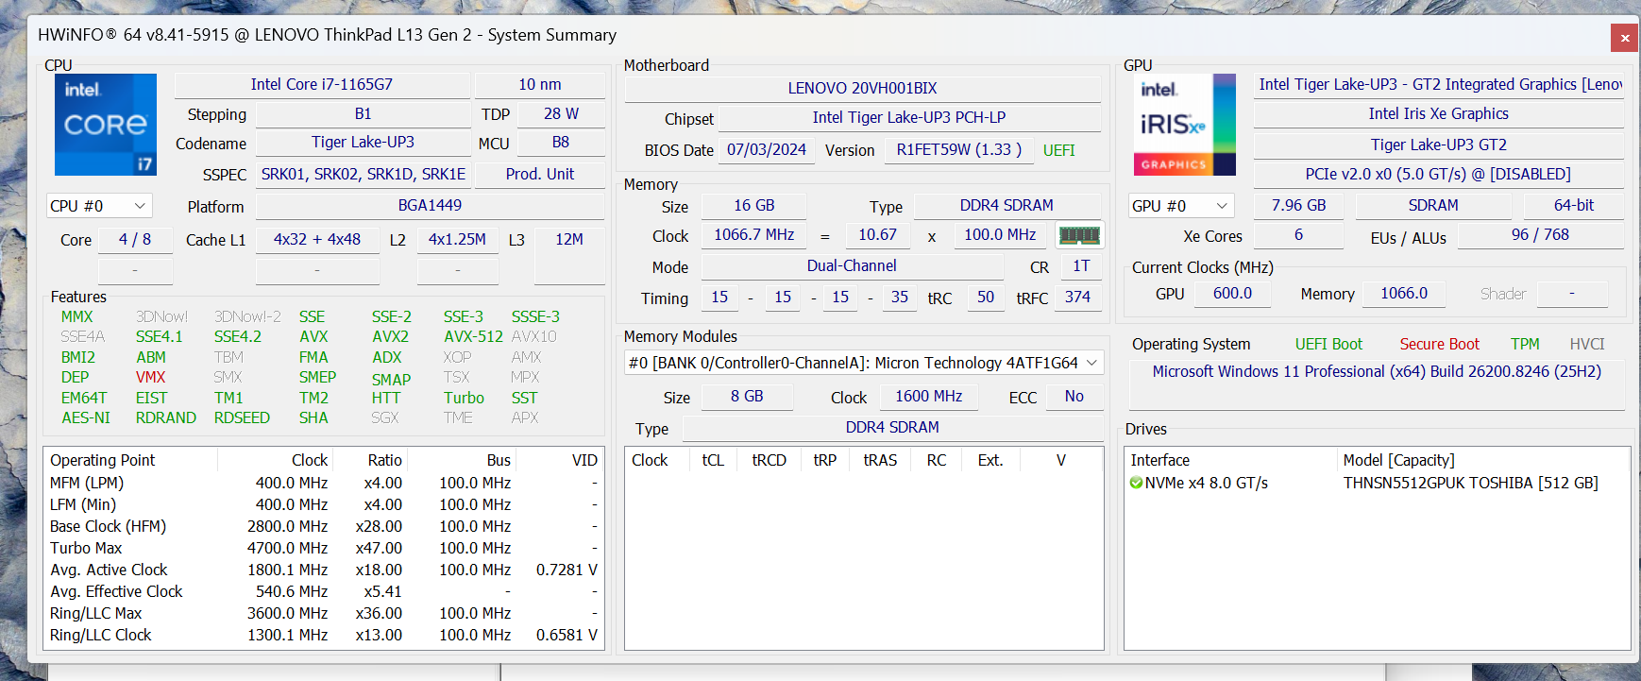Image resolution: width=1641 pixels, height=681 pixels.
Task: Click the module Size value 8 GB
Action: coord(747,396)
